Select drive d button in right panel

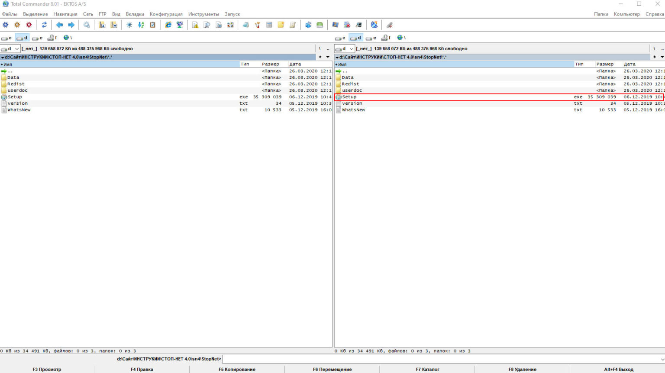click(x=356, y=38)
